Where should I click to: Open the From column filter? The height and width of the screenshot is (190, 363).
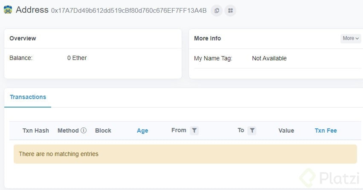click(x=194, y=130)
